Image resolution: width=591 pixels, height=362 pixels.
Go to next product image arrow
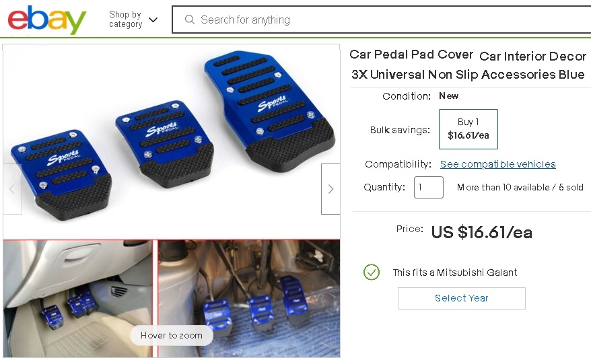331,188
